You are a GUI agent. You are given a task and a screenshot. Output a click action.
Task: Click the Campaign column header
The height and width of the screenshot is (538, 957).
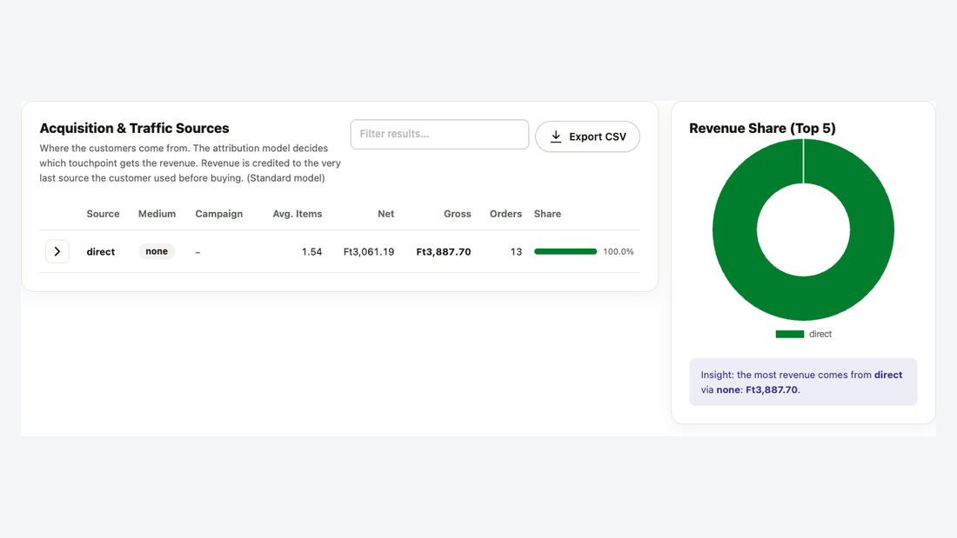tap(219, 214)
